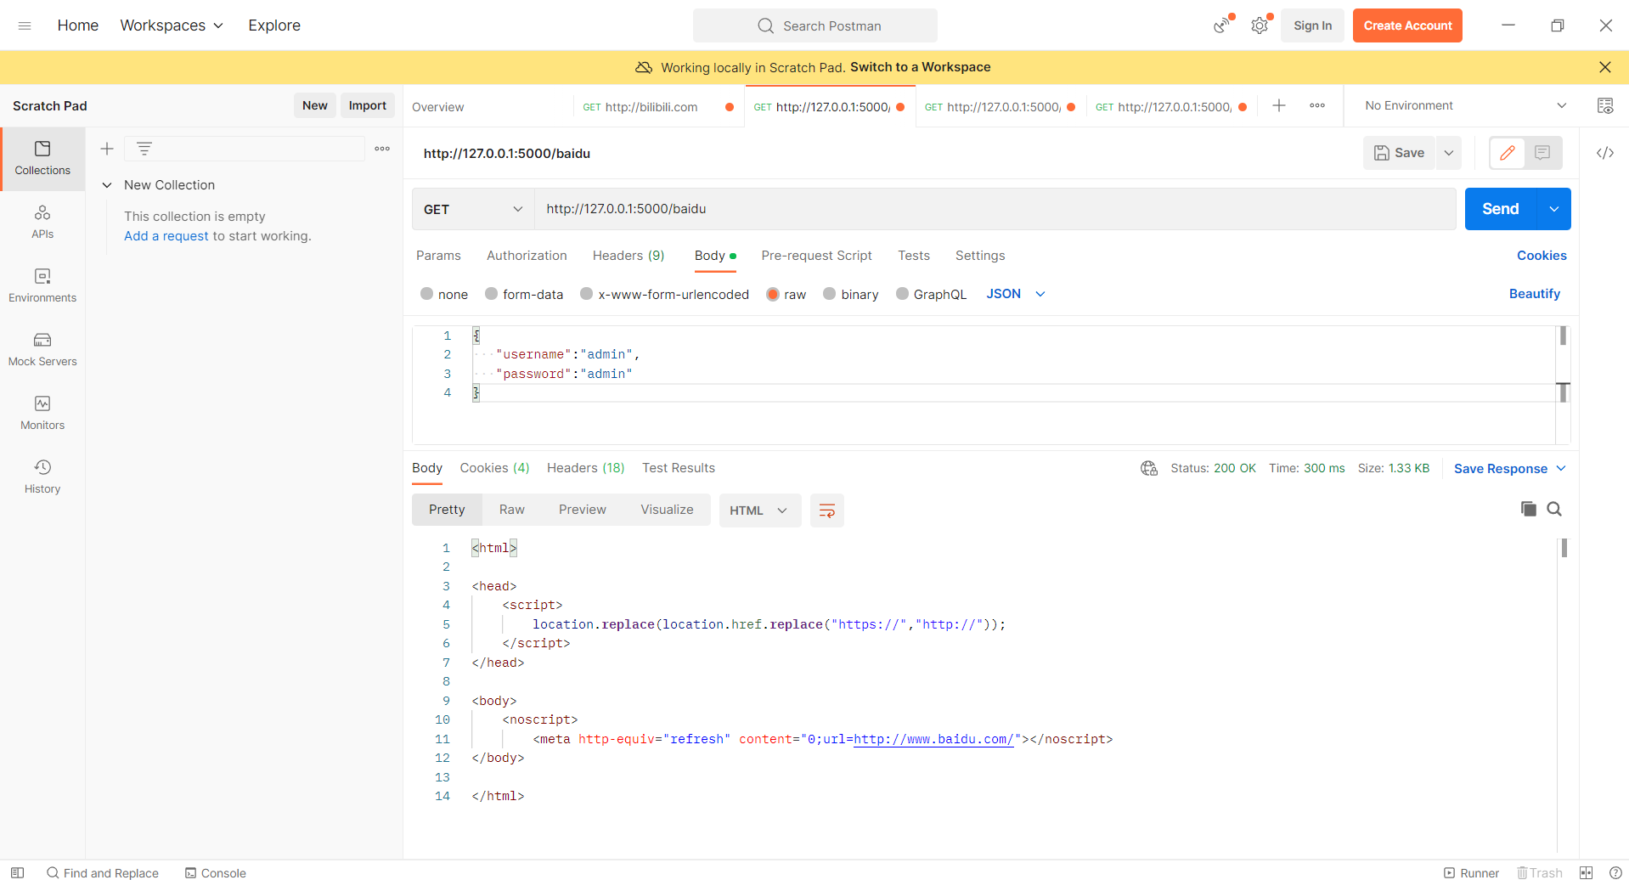This screenshot has width=1629, height=880.
Task: Beautify the request body
Action: [1535, 294]
